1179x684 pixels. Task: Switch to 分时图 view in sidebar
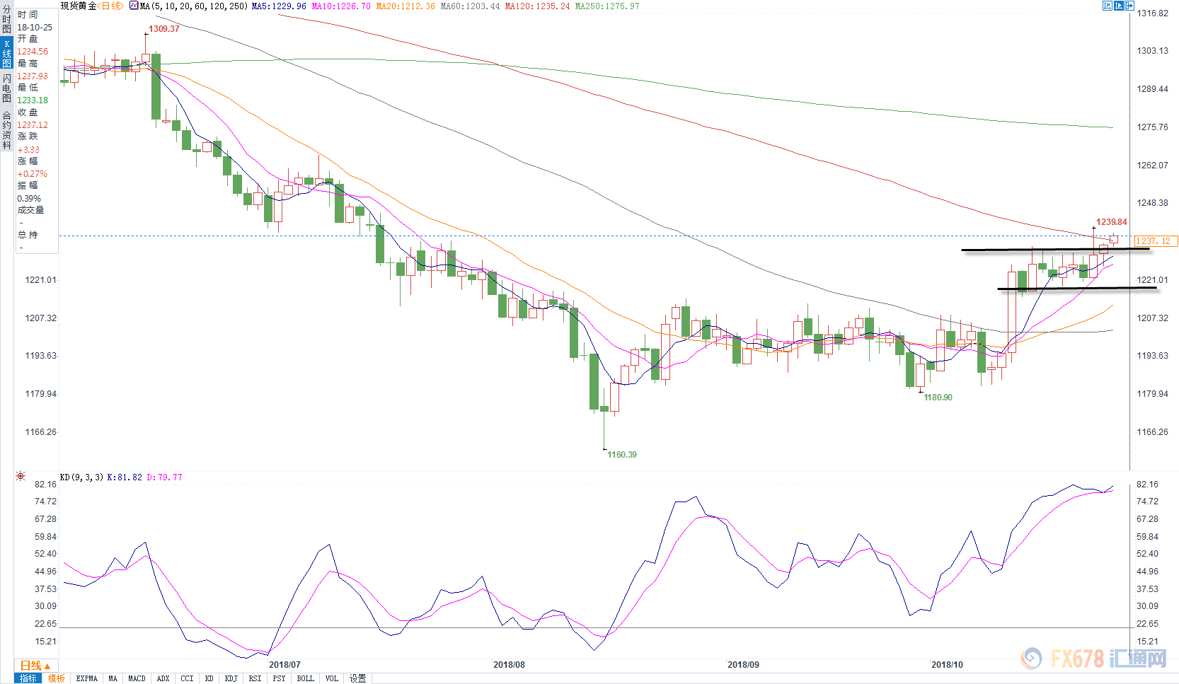click(x=6, y=19)
